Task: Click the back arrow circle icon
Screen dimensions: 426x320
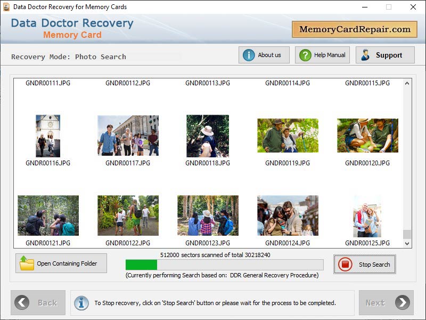Action: [x=22, y=302]
